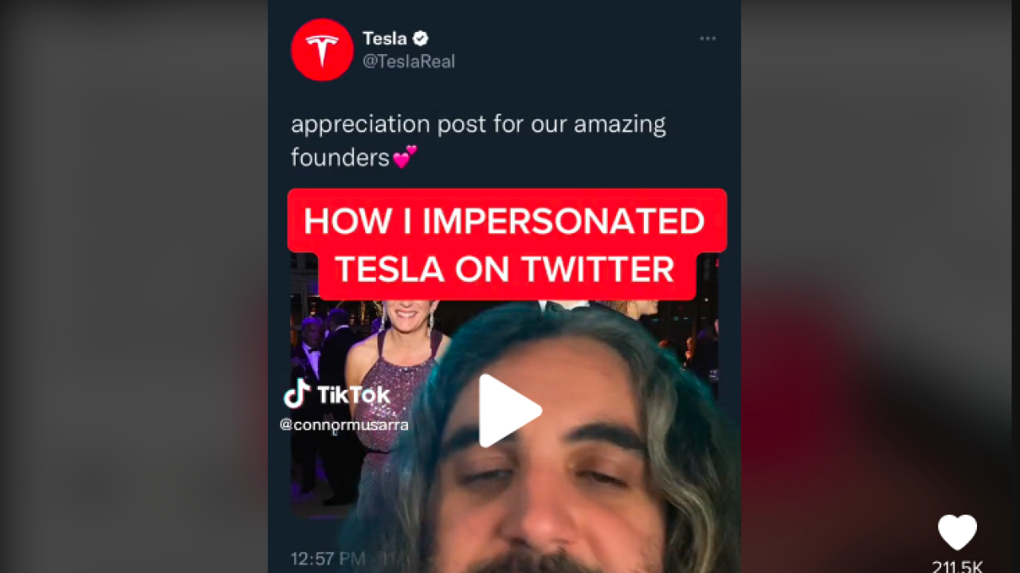
Task: Click the "HOW I IMPERSONATED" caption line
Action: click(504, 221)
